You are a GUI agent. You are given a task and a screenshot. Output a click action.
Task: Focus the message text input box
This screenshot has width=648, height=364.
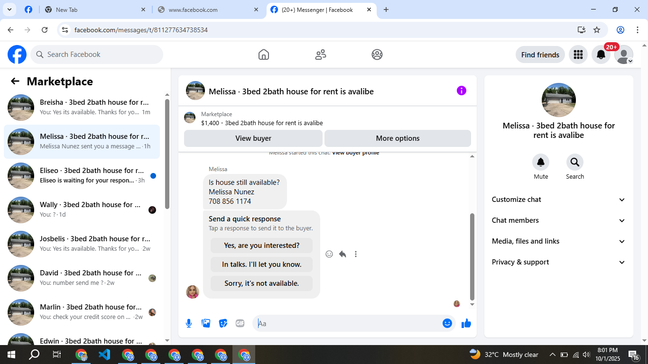click(x=348, y=323)
